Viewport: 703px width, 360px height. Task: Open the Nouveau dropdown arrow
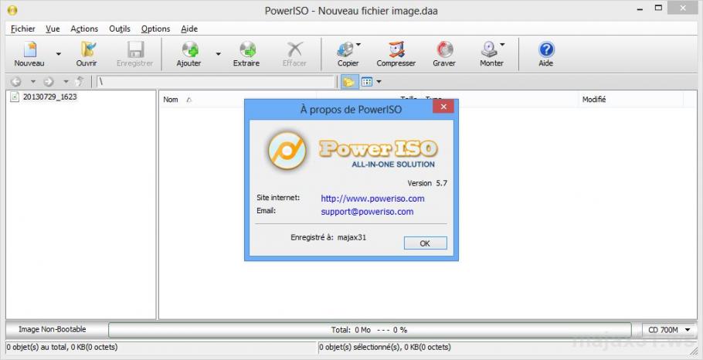click(58, 54)
